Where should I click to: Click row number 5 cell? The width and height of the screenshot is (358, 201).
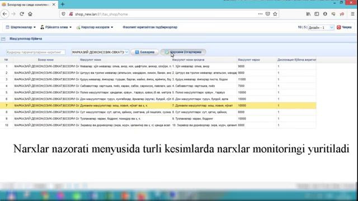pos(6,93)
